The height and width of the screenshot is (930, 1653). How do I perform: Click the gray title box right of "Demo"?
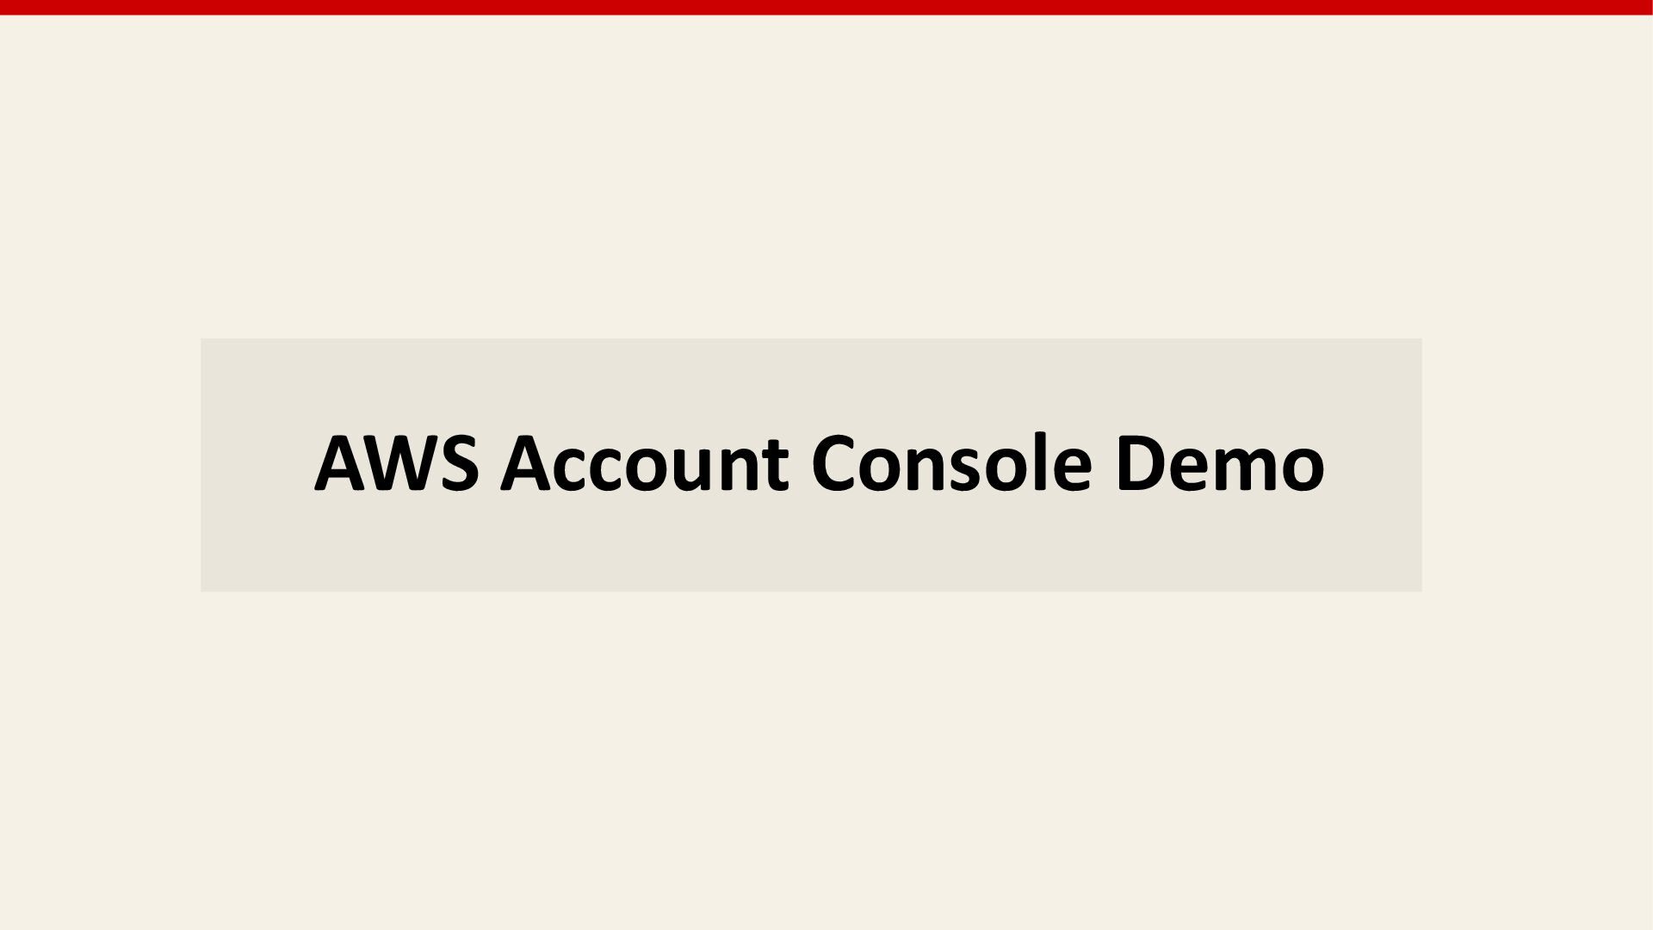pos(1373,464)
